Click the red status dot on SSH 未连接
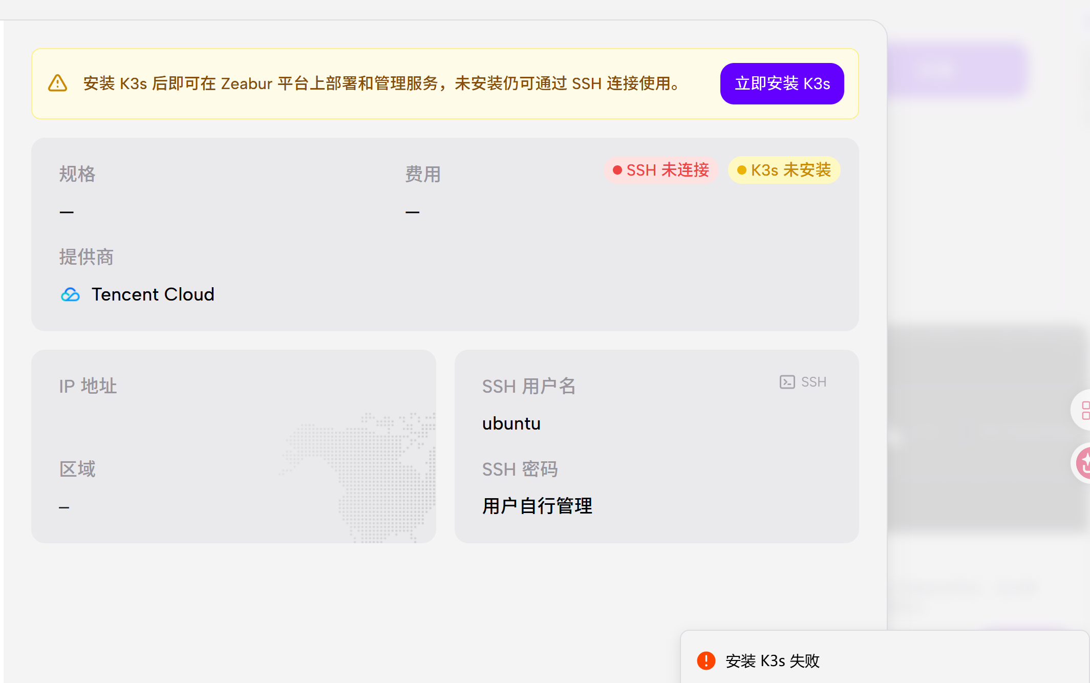This screenshot has width=1090, height=683. point(618,170)
